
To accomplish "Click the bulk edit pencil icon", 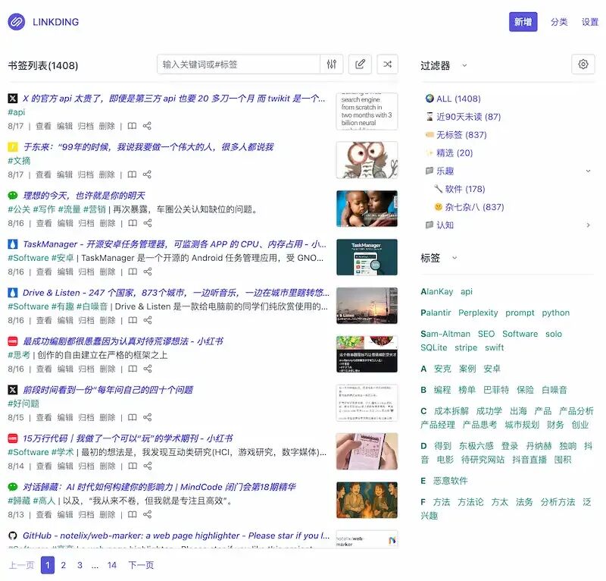I will (x=360, y=64).
